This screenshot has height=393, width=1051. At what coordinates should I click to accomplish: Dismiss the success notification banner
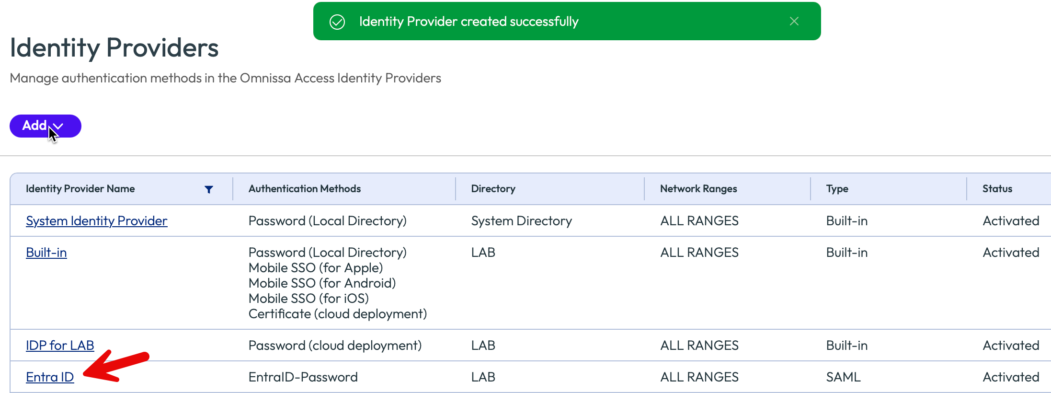[794, 21]
